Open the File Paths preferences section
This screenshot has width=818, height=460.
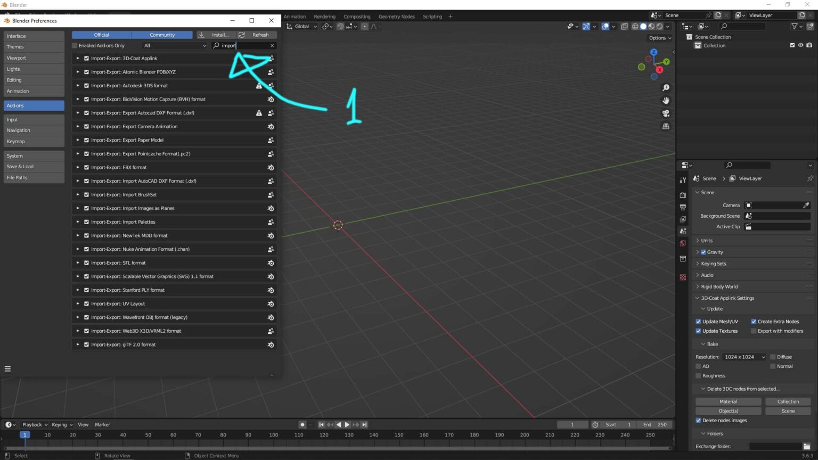34,177
